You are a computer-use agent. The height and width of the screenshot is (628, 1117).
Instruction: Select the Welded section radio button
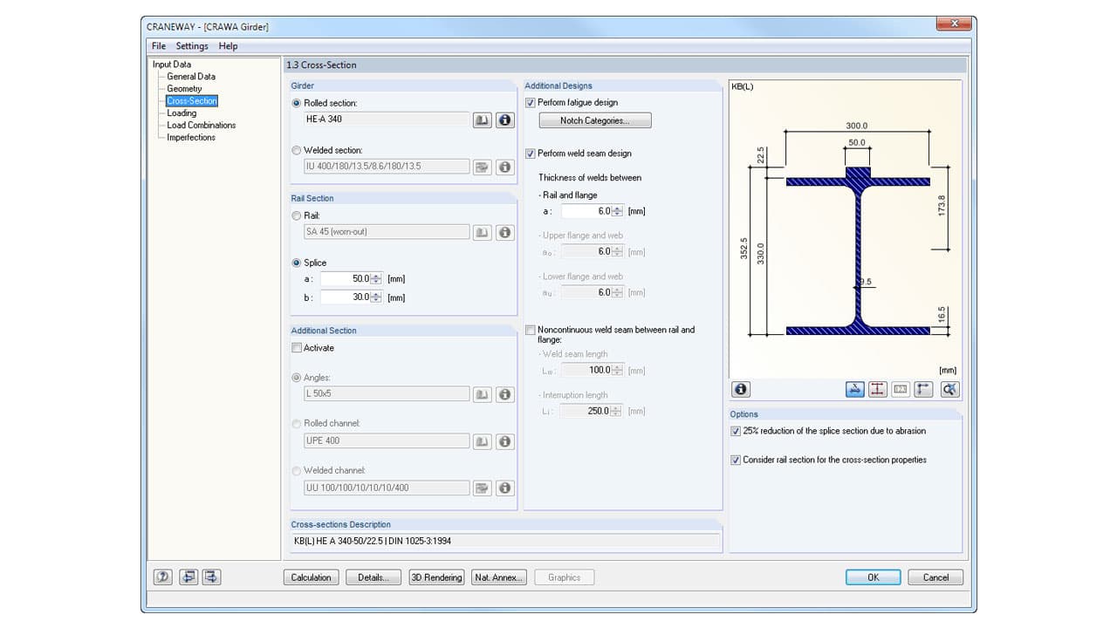click(x=297, y=151)
